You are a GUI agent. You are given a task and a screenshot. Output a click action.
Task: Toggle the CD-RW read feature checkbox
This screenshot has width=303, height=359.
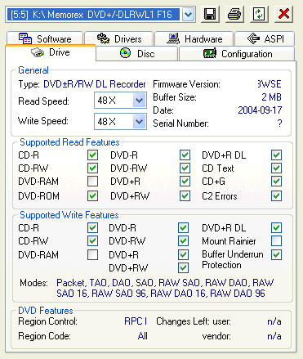tap(92, 168)
